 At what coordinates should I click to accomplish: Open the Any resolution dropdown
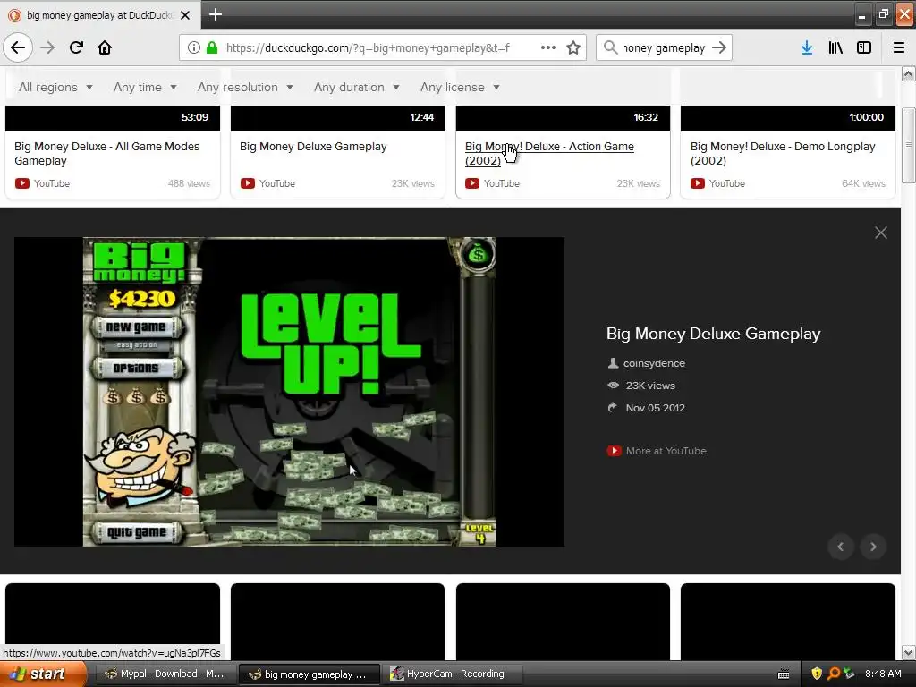coord(245,87)
